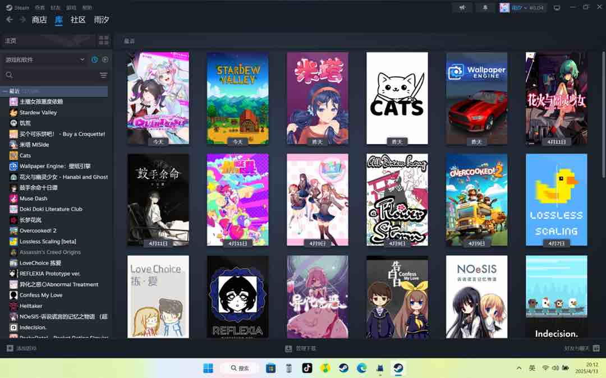Image resolution: width=606 pixels, height=378 pixels.
Task: Go forward with the right arrow button
Action: click(x=22, y=20)
